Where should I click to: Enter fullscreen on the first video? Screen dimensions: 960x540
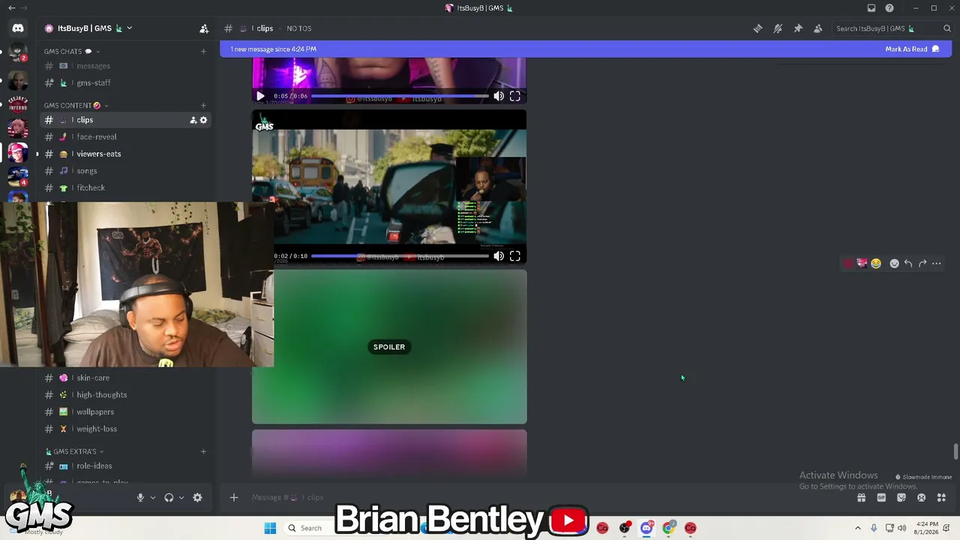pyautogui.click(x=515, y=96)
